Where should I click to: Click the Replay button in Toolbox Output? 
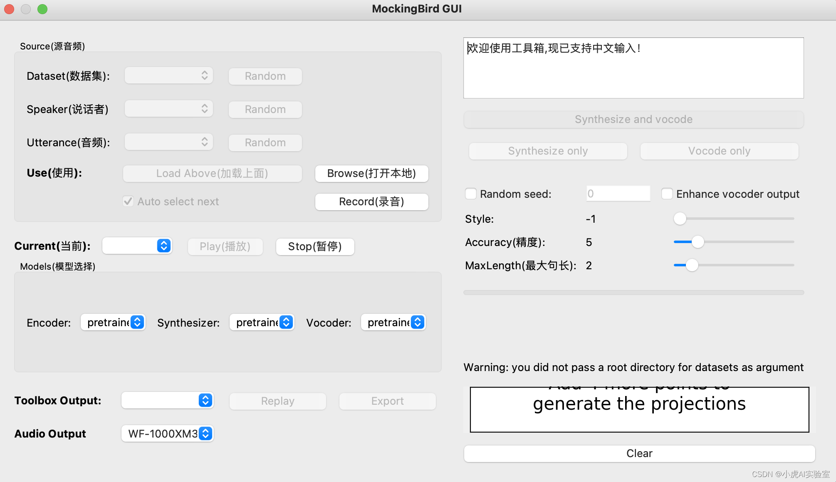[x=278, y=400]
